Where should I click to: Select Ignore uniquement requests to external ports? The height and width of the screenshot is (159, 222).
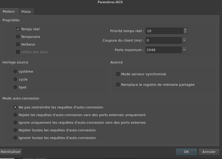[x=15, y=123]
